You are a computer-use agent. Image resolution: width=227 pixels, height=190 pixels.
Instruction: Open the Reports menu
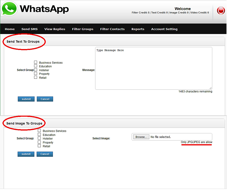[138, 29]
